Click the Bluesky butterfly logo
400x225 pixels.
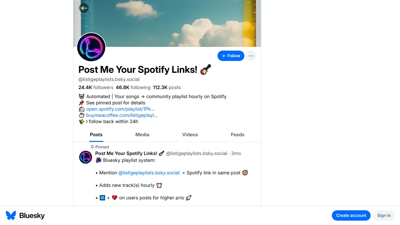(11, 215)
